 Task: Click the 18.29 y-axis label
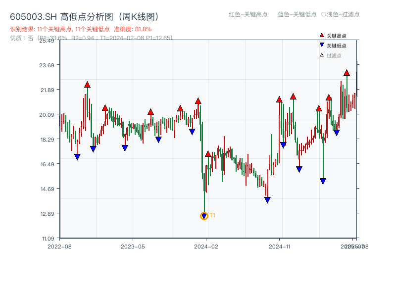pyautogui.click(x=47, y=140)
